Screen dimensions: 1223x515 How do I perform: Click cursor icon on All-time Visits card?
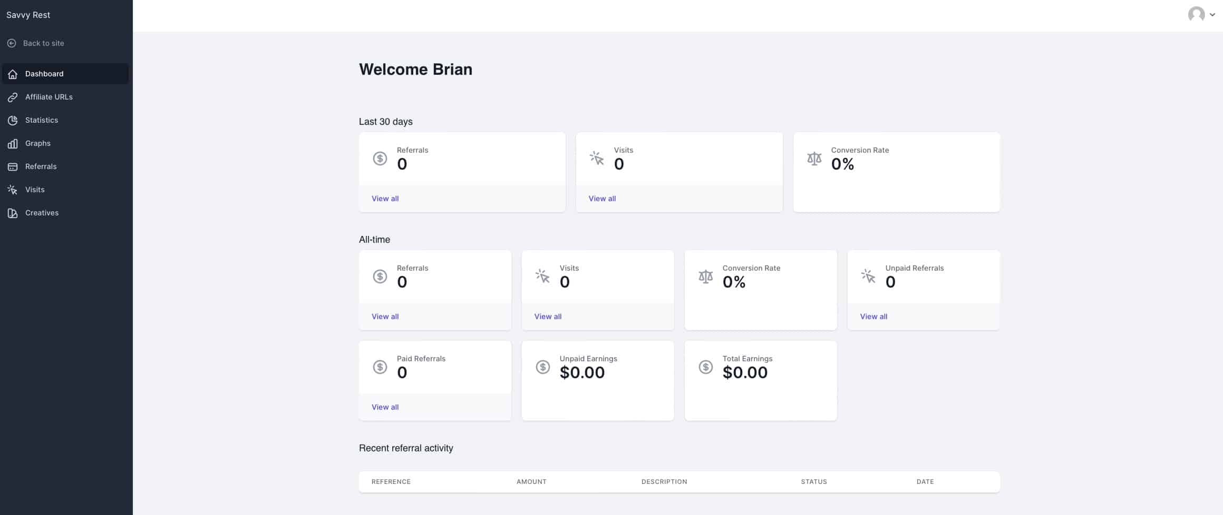click(542, 276)
